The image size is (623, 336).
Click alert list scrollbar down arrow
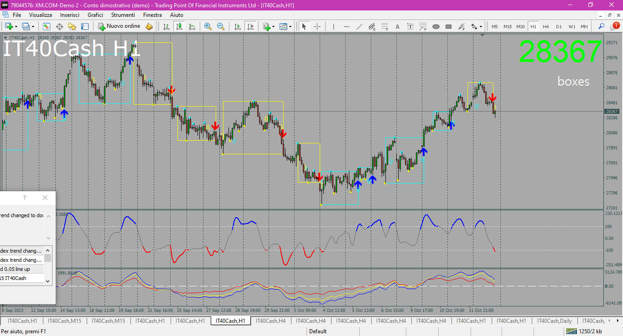(48, 281)
